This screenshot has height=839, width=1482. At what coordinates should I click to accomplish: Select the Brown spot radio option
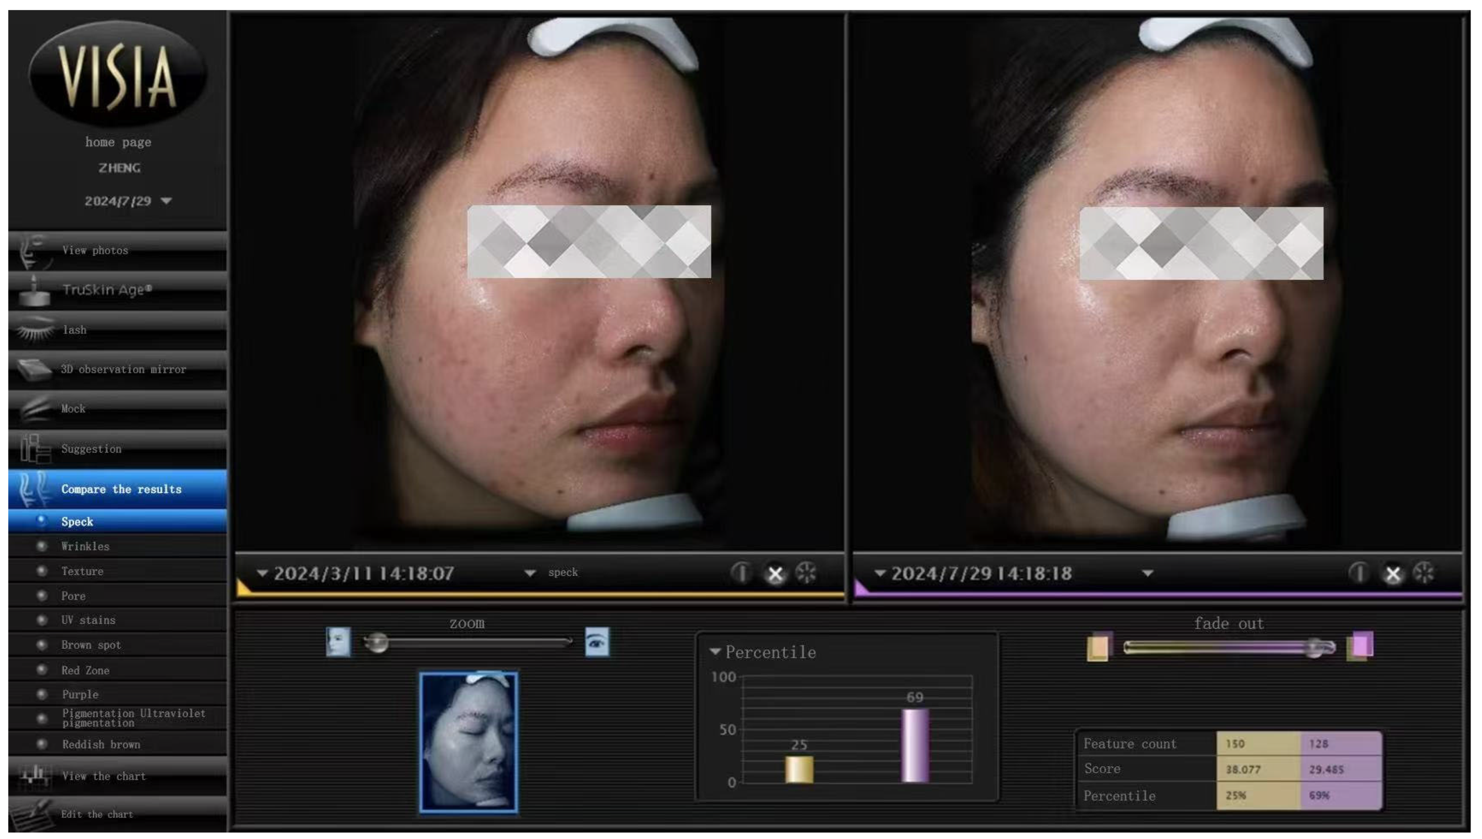(42, 645)
